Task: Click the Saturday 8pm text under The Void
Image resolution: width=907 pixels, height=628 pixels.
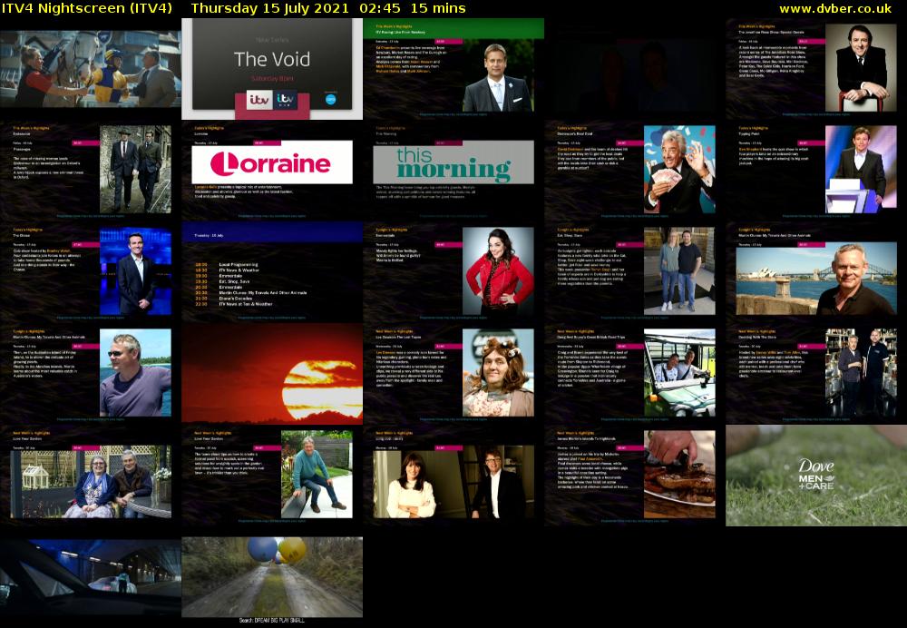Action: [x=272, y=78]
